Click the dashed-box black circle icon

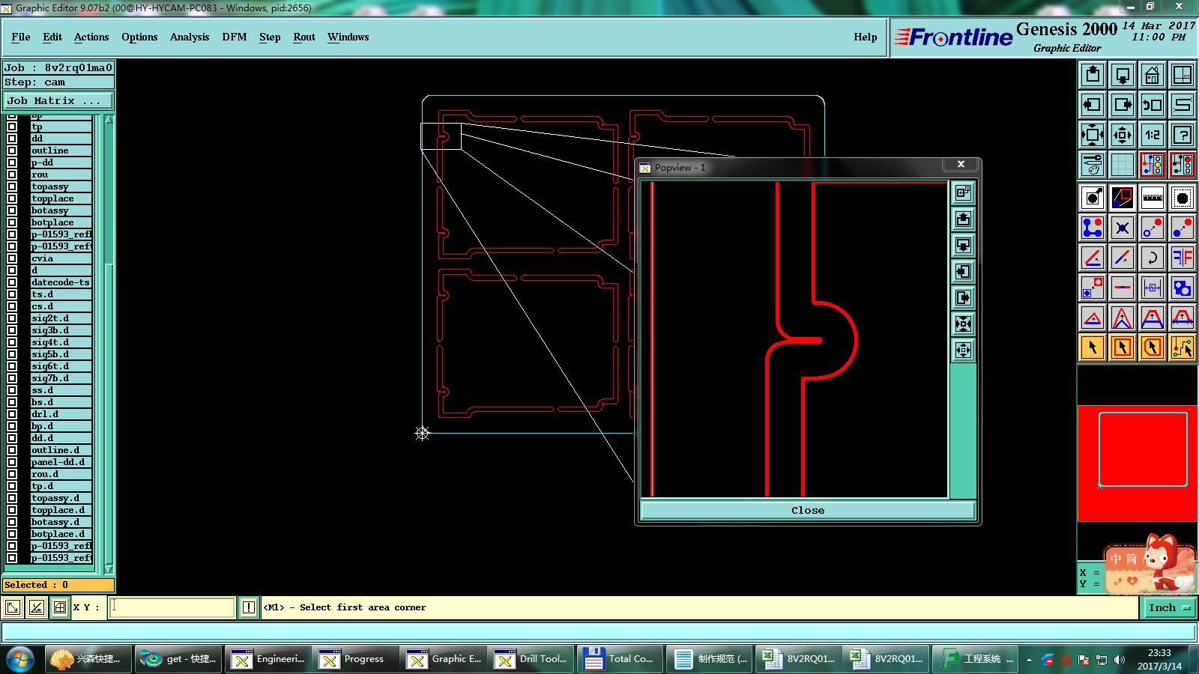tap(1183, 198)
